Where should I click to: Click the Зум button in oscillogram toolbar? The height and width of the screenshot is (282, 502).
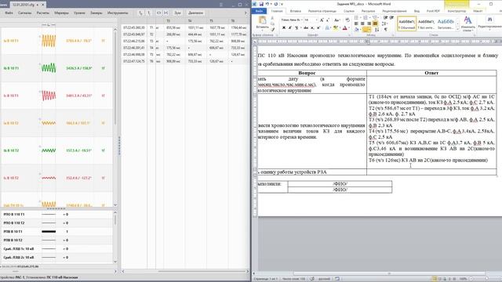177,13
